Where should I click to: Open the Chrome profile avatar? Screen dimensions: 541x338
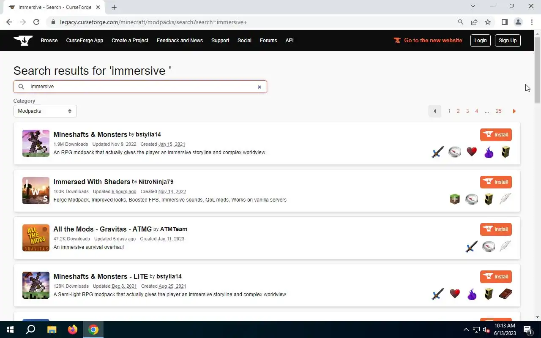pos(518,22)
